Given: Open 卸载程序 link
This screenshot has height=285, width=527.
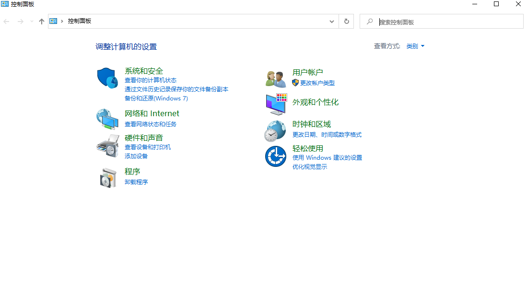Looking at the screenshot, I should tap(136, 182).
